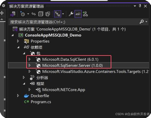Click the Properties folder wrench icon

pyautogui.click(x=26, y=41)
